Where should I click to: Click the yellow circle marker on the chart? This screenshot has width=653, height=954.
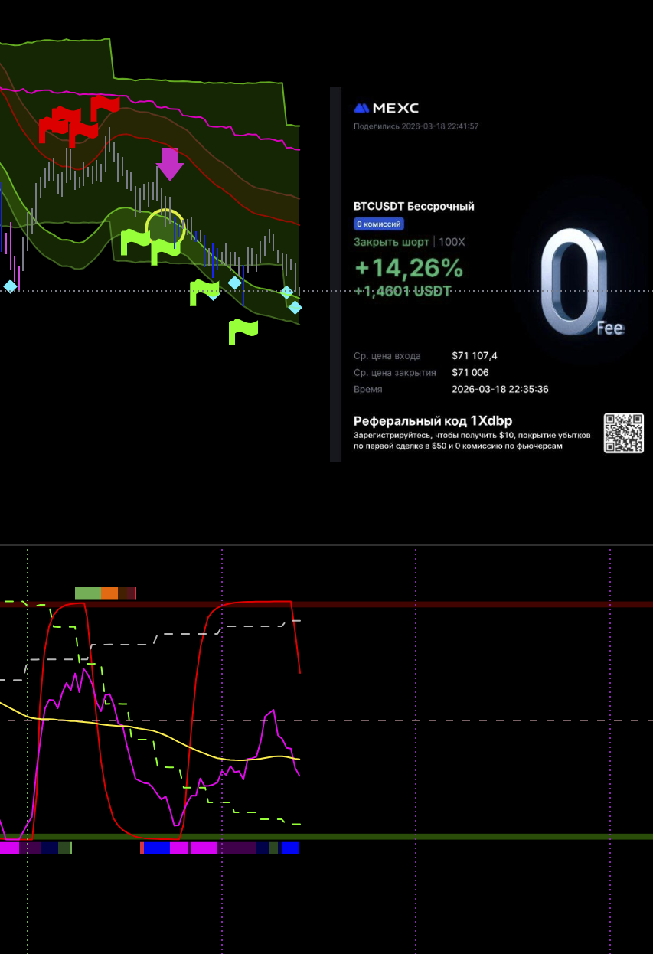165,227
